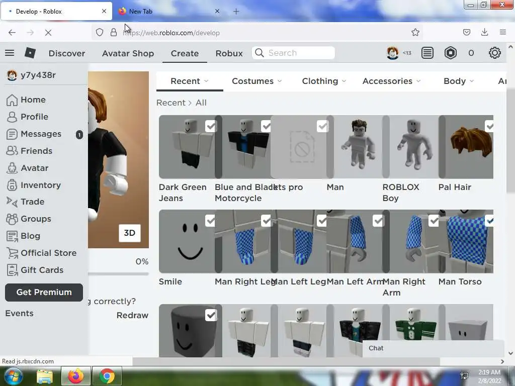Switch avatar preview with 3D button

pos(129,233)
